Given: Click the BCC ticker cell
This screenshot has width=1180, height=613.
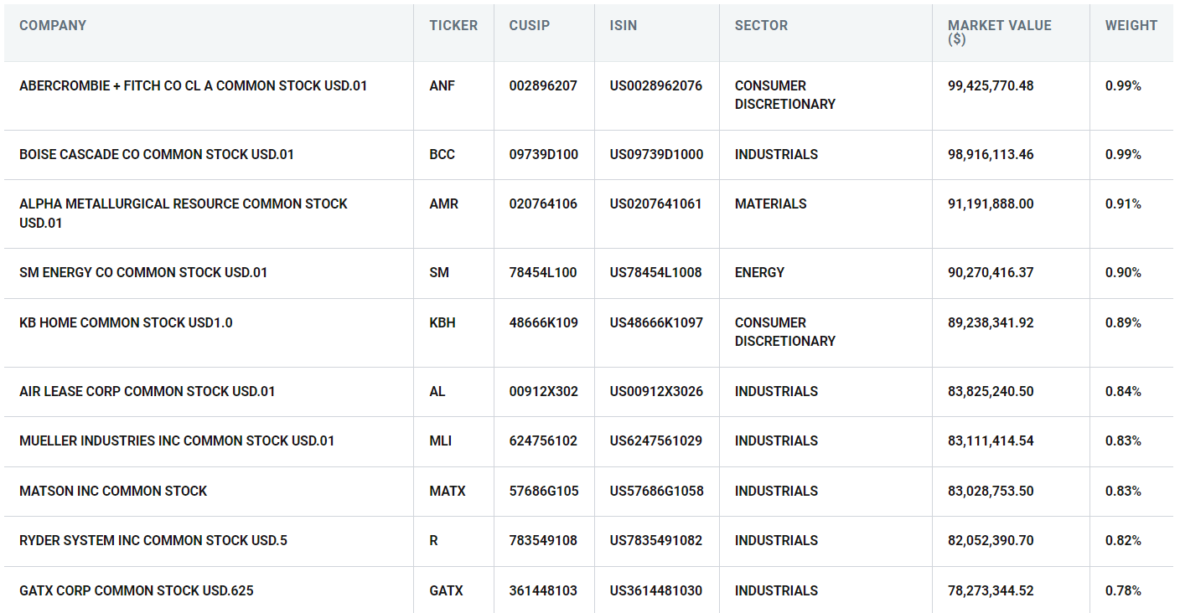Looking at the screenshot, I should pos(442,155).
